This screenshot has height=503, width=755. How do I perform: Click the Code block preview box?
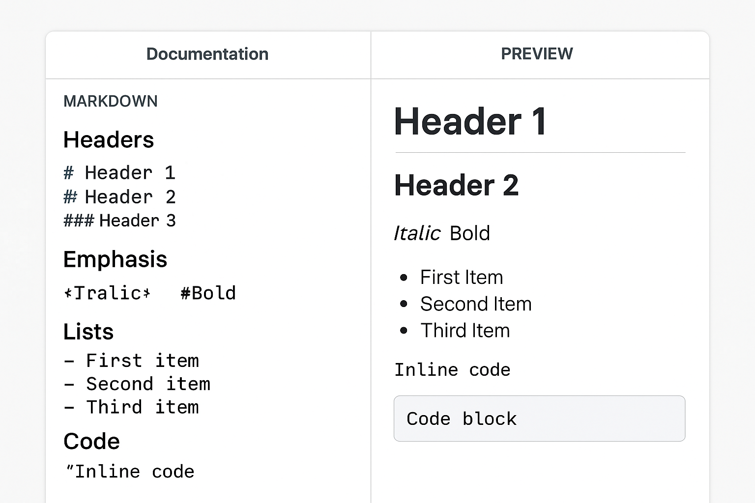pyautogui.click(x=539, y=419)
